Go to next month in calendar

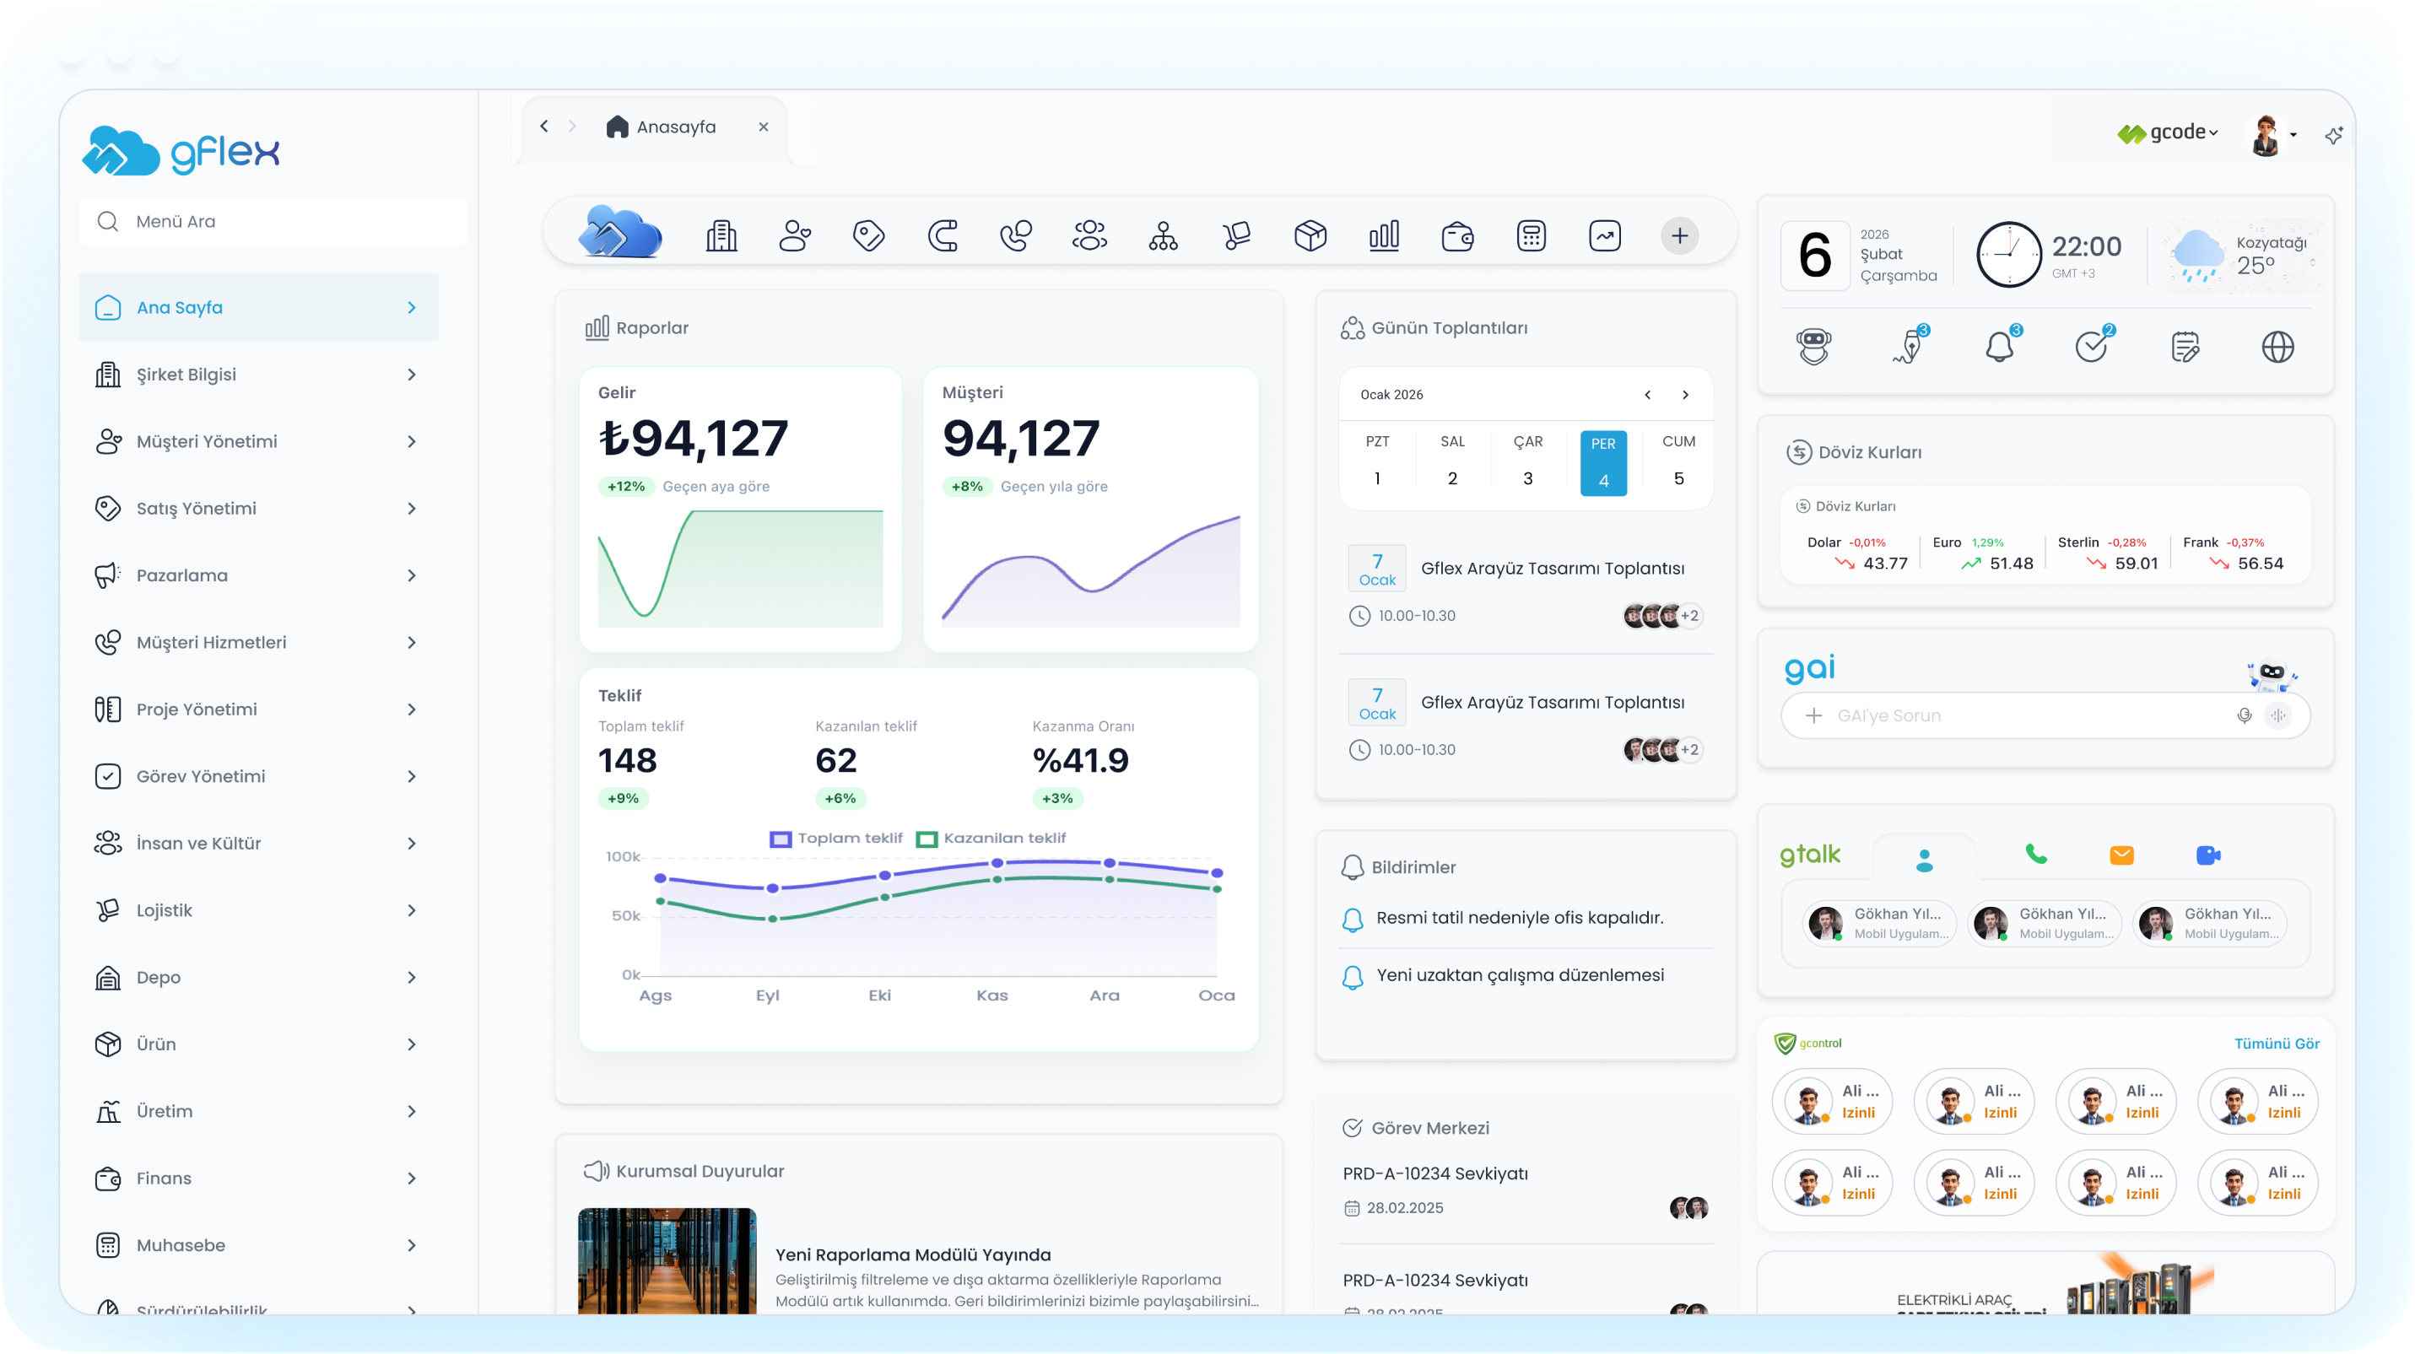tap(1685, 395)
